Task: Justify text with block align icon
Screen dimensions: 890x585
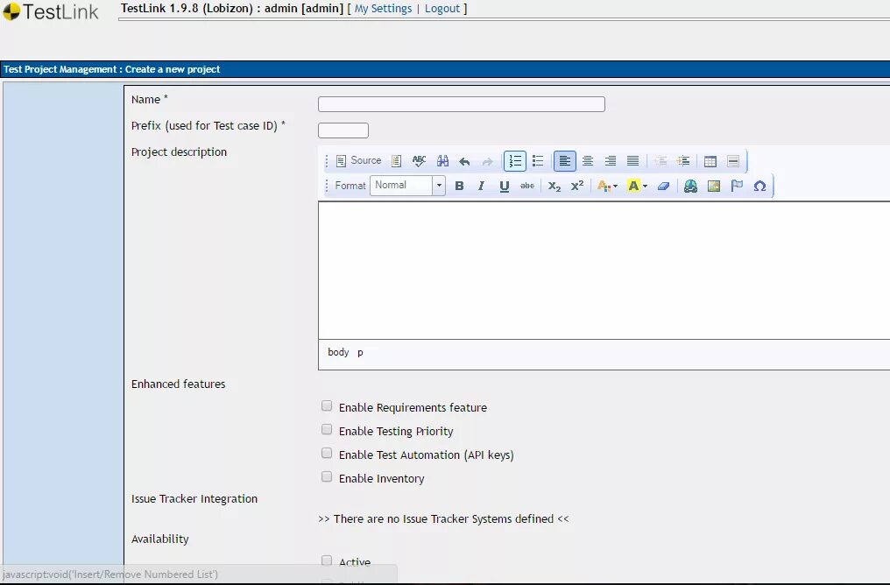Action: [632, 161]
